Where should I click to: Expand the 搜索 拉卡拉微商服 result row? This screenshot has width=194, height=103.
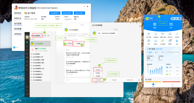(x=40, y=50)
